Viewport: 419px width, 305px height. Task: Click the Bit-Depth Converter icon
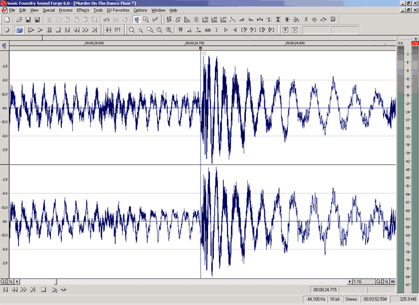click(x=196, y=19)
